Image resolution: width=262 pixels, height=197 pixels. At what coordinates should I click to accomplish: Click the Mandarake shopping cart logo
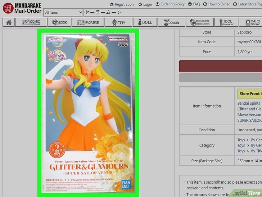(x=8, y=8)
